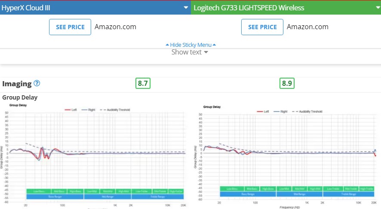Click SEE PRICE for Logitech G733

[262, 27]
